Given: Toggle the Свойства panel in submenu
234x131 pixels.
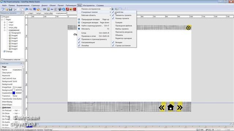Looking at the screenshot, I should 124,12.
